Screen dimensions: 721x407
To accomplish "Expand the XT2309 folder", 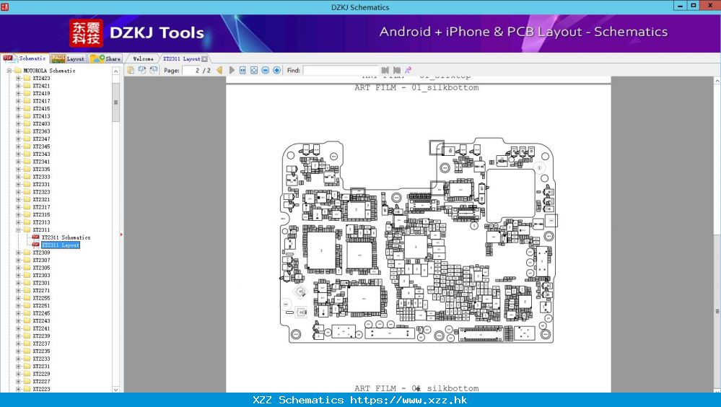I will 18,253.
